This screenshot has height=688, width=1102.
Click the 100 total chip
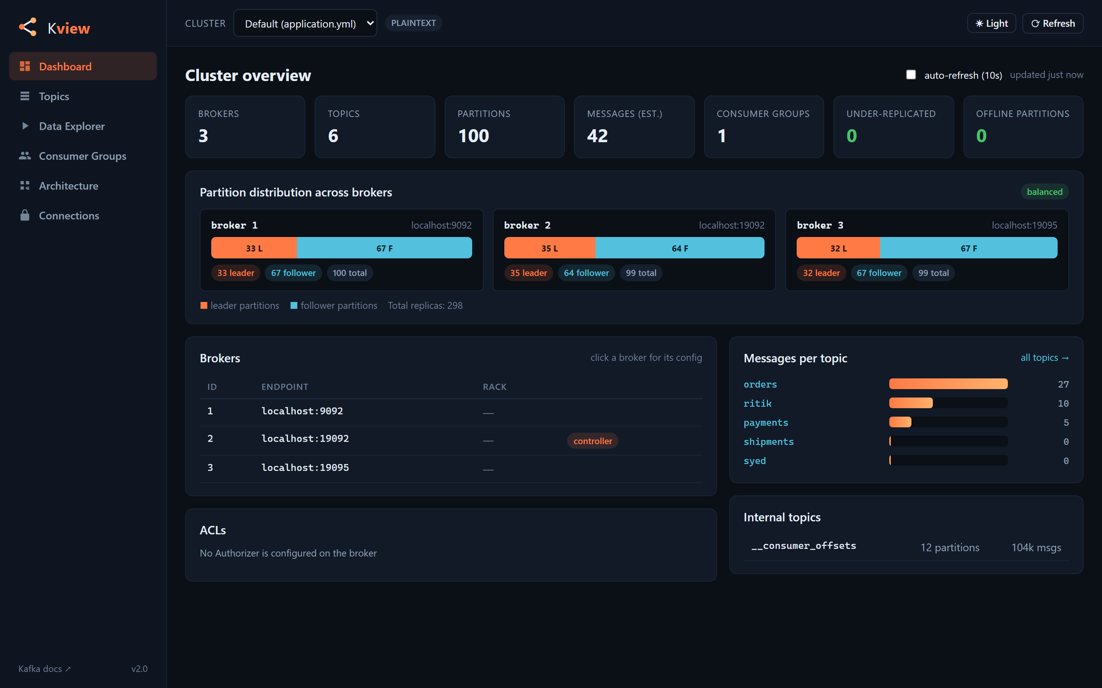point(349,273)
